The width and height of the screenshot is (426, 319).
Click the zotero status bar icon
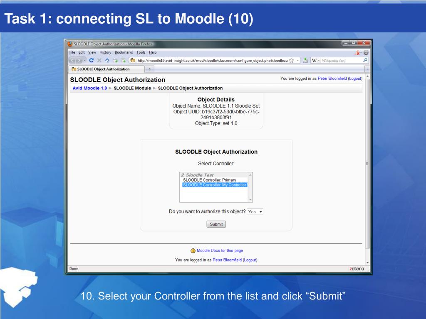[x=357, y=269]
